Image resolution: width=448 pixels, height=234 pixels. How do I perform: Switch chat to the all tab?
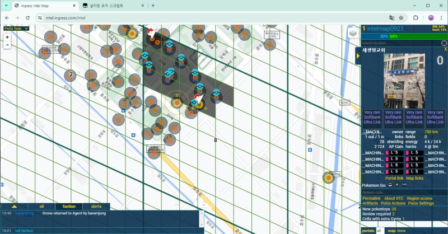pyautogui.click(x=41, y=206)
